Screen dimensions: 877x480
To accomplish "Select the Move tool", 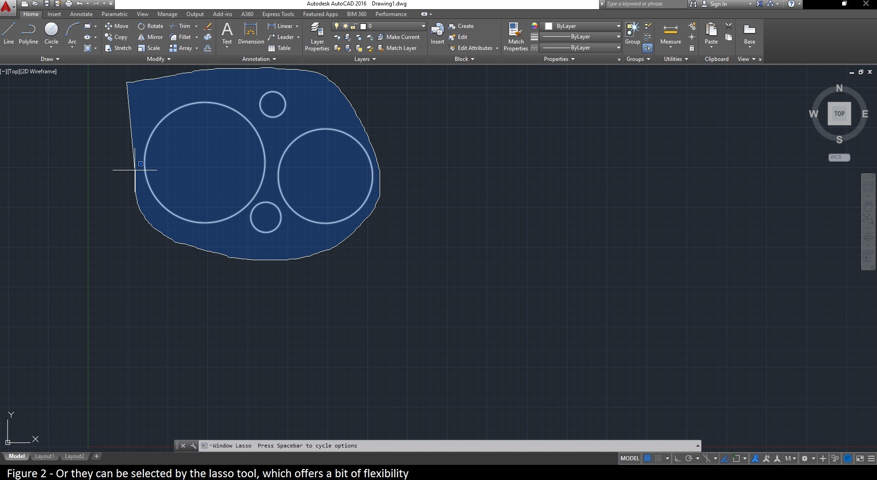I will [117, 26].
